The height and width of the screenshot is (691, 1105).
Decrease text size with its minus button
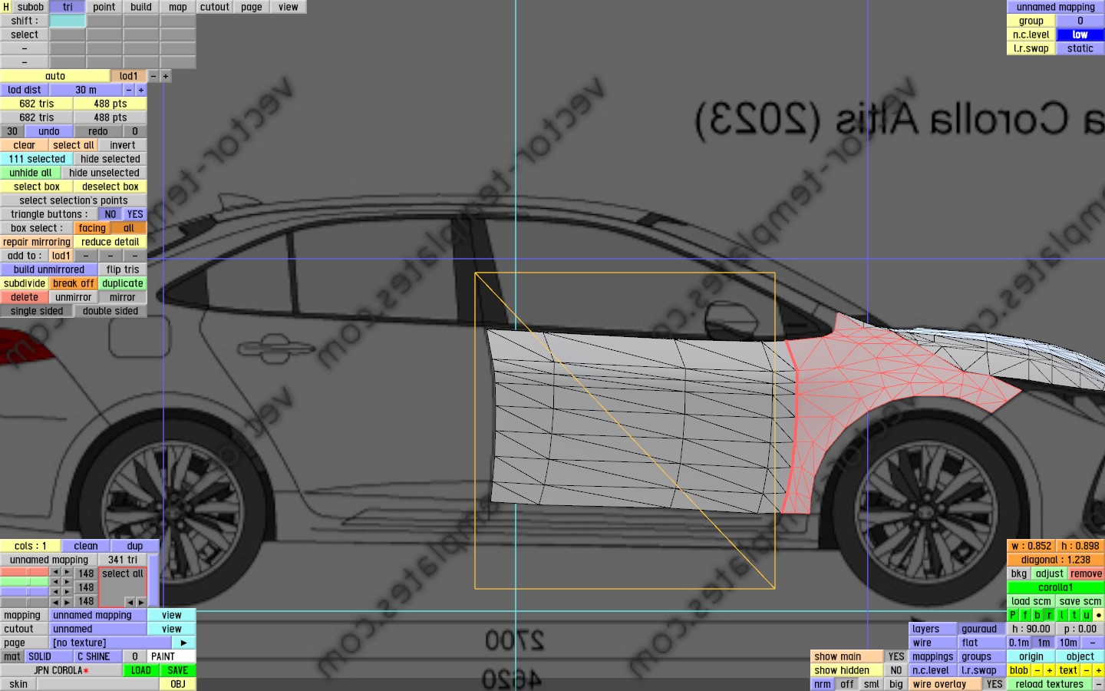(x=1087, y=670)
